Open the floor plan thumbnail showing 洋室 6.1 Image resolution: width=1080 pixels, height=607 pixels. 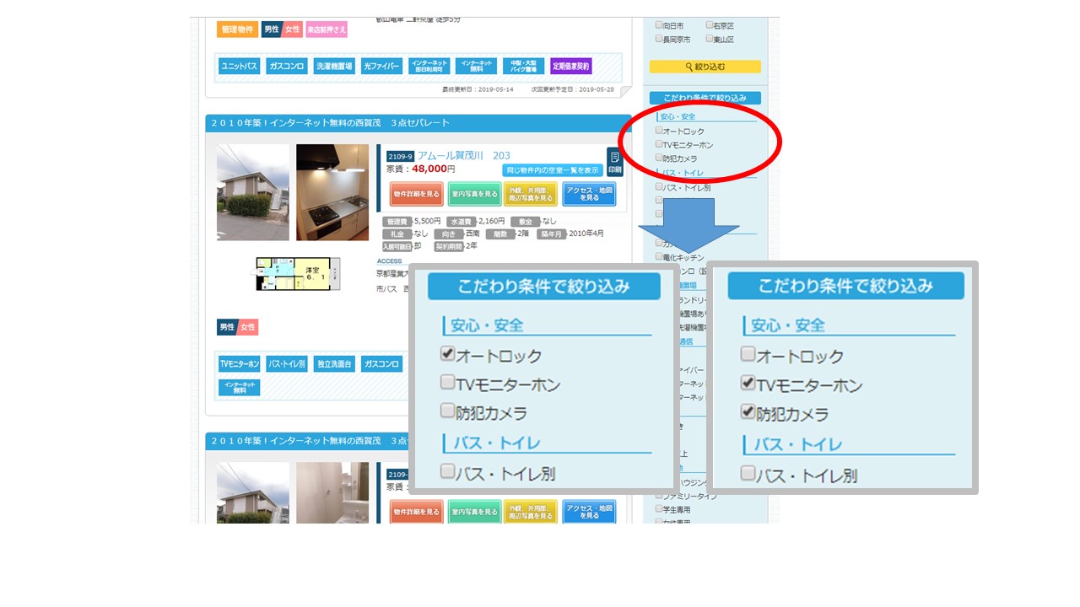coord(298,274)
